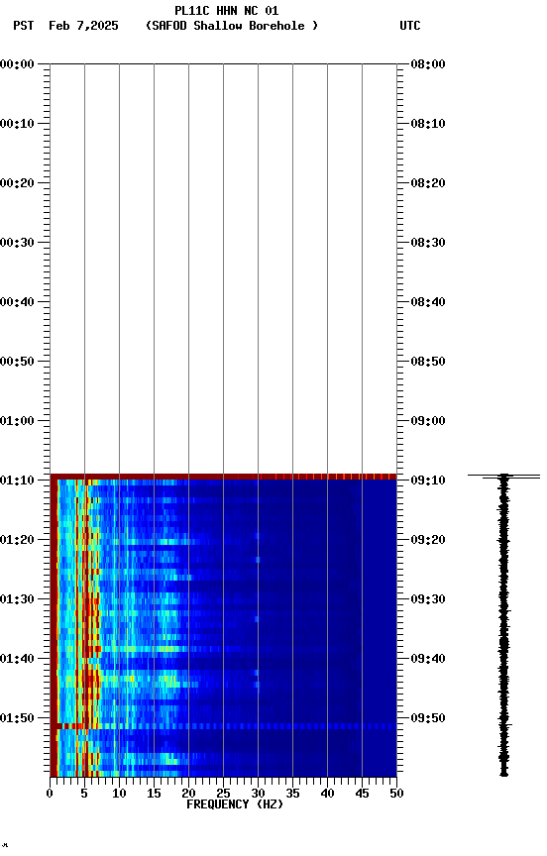The width and height of the screenshot is (547, 856).
Task: Click the 08:20 UTC time label
Action: (x=428, y=183)
